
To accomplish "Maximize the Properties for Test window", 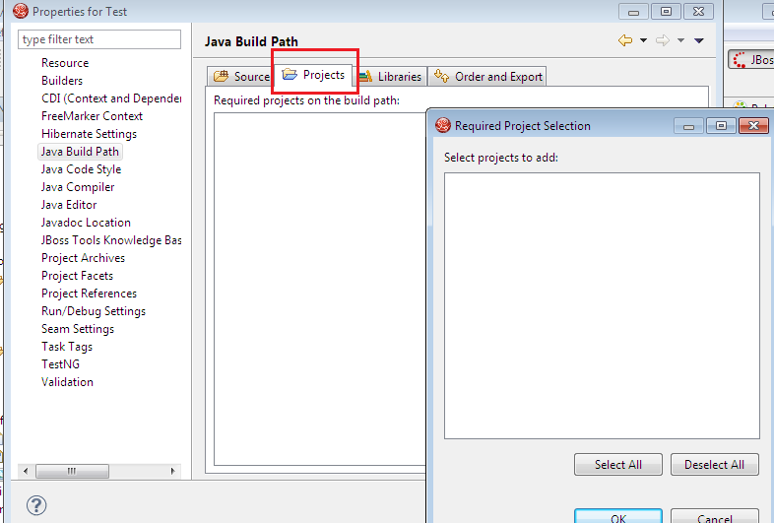I will point(666,12).
